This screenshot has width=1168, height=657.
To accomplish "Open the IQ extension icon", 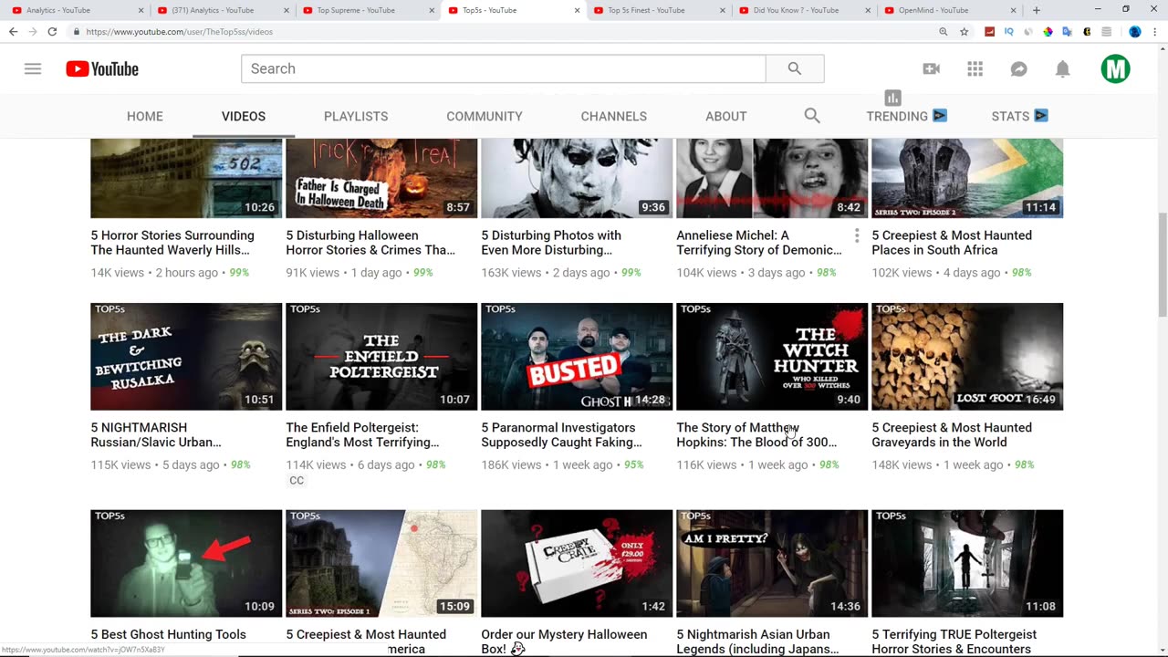I will 1009,31.
